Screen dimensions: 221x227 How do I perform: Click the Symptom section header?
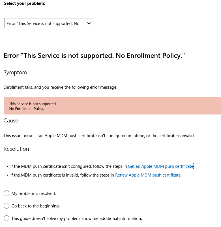pyautogui.click(x=15, y=72)
